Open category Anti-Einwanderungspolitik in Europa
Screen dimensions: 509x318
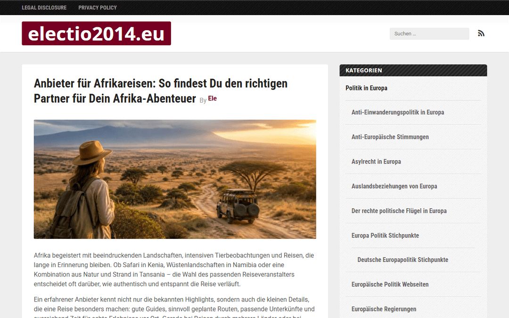coord(398,112)
